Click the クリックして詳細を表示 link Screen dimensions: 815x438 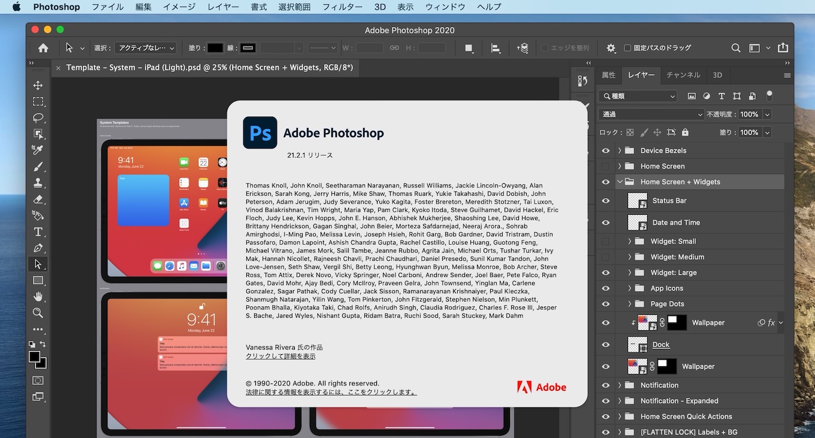[x=280, y=356]
